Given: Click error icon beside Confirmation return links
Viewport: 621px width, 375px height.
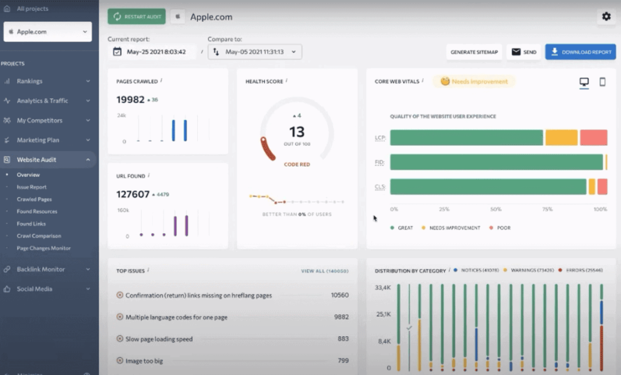Looking at the screenshot, I should (119, 295).
